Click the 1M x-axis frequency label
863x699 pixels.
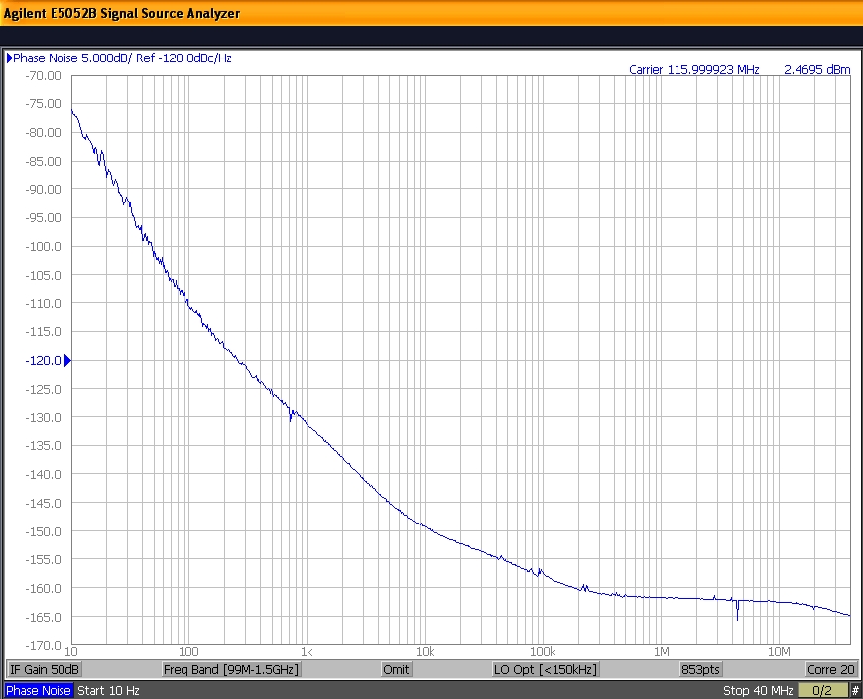point(661,652)
